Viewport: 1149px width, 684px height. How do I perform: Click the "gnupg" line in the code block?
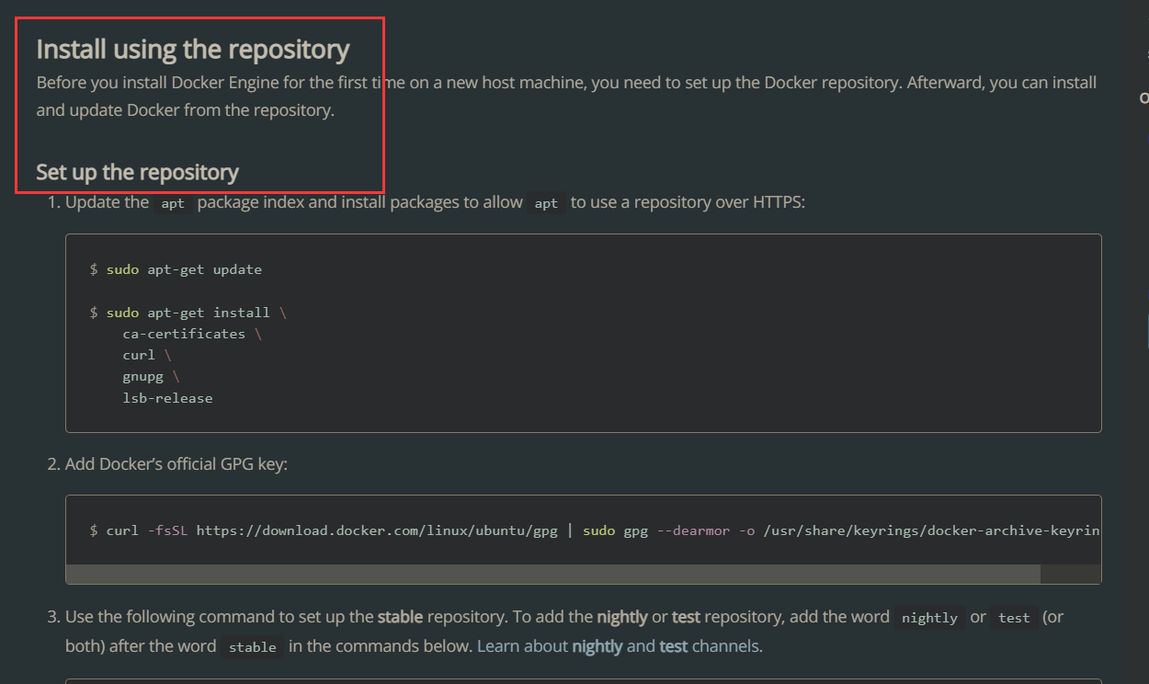coord(142,377)
